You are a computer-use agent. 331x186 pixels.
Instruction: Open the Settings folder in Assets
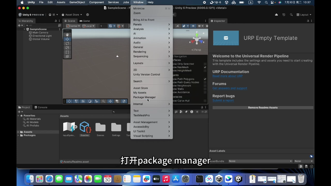(116, 127)
